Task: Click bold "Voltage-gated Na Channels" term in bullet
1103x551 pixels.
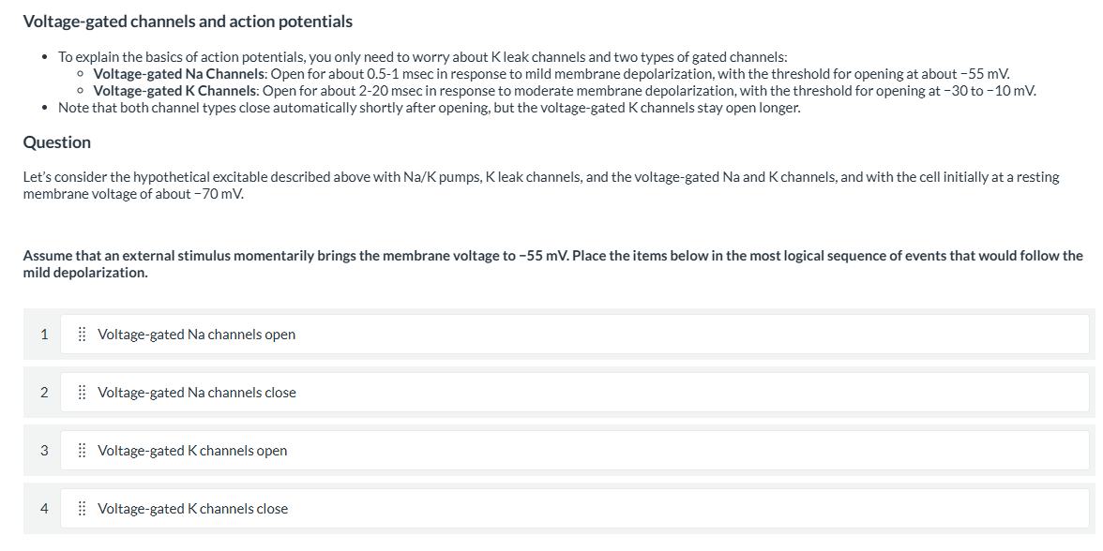Action: 178,74
